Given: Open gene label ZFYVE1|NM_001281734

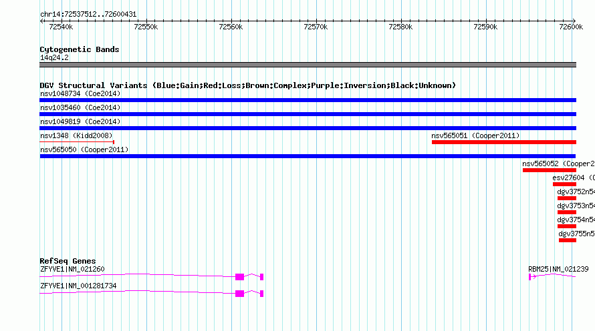Looking at the screenshot, I should click(x=78, y=286).
